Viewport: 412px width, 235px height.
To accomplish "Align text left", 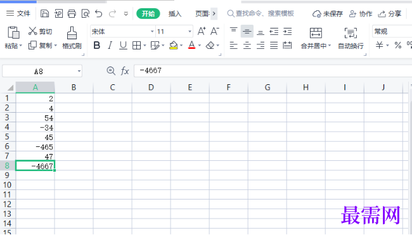I will 234,46.
